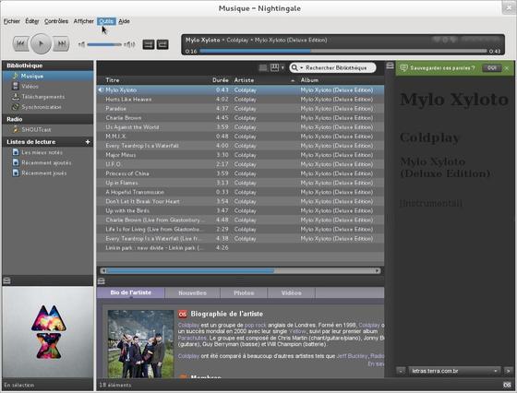The width and height of the screenshot is (517, 393).
Task: Select Musique in the library
Action: [x=48, y=76]
